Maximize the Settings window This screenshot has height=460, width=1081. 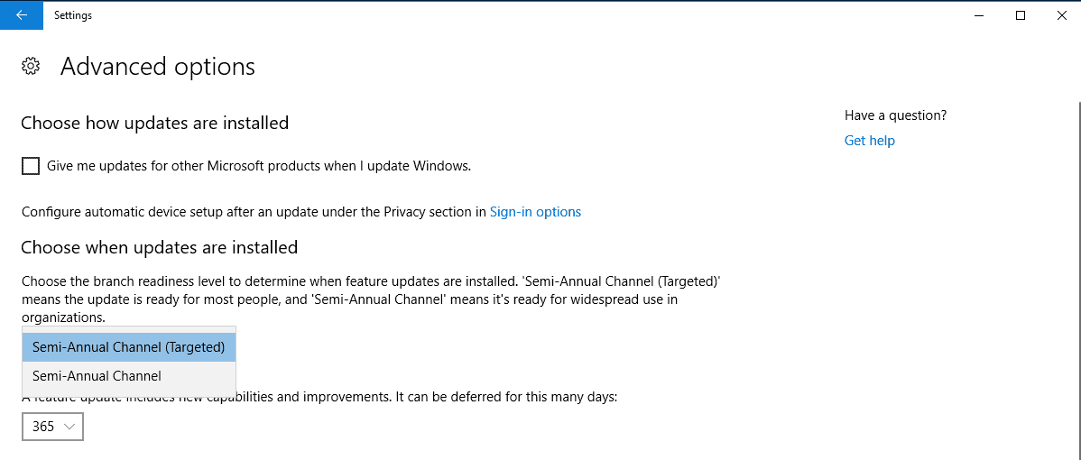coord(1021,15)
